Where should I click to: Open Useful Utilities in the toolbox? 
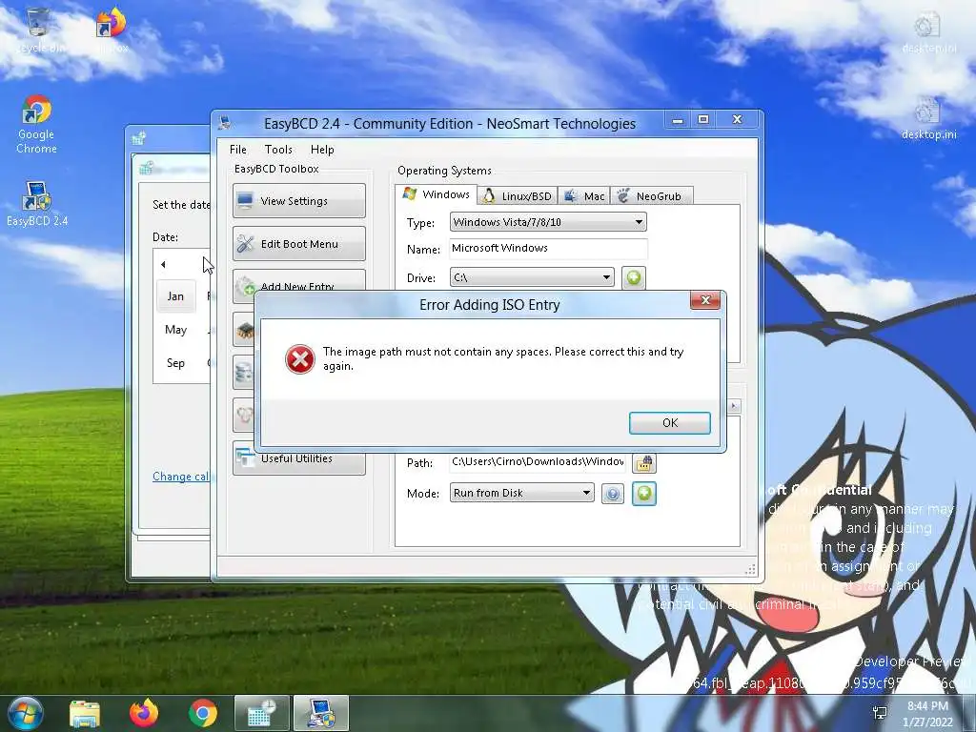(x=298, y=462)
